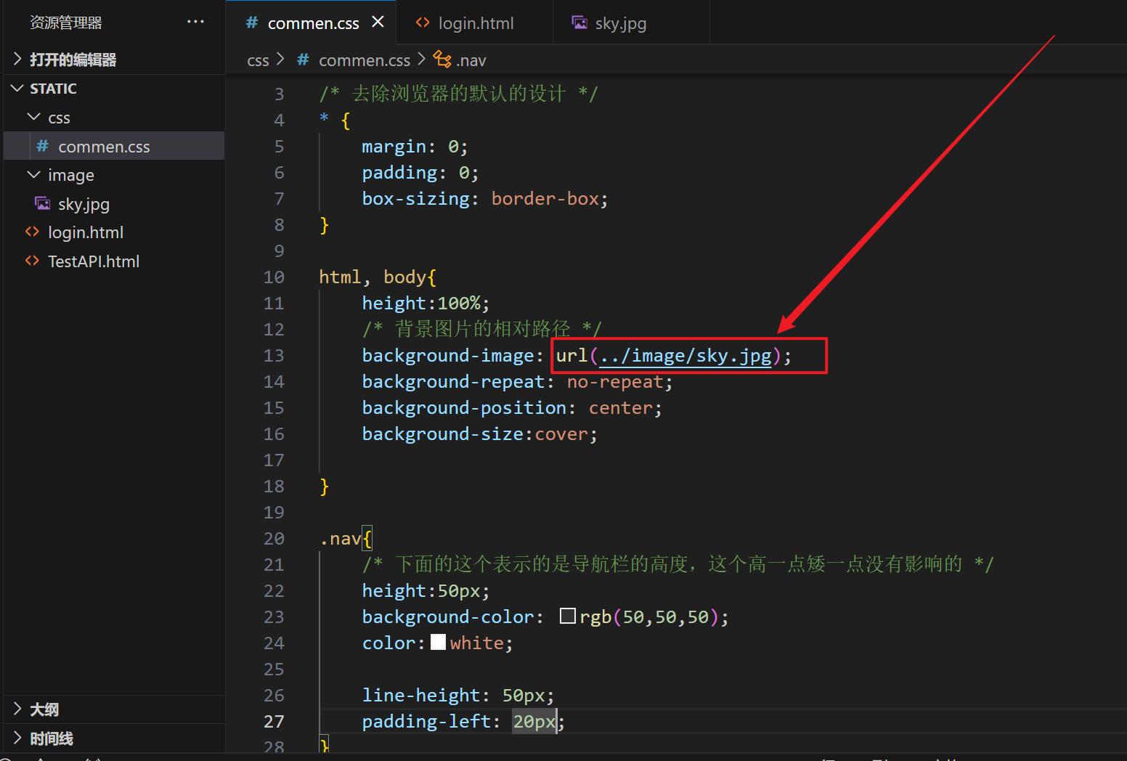Click the 'html, body' selector text

[x=373, y=277]
